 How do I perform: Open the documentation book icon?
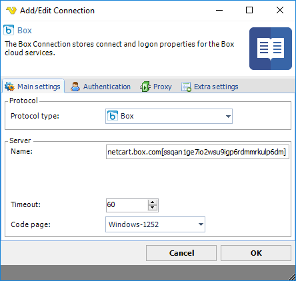coord(271,49)
